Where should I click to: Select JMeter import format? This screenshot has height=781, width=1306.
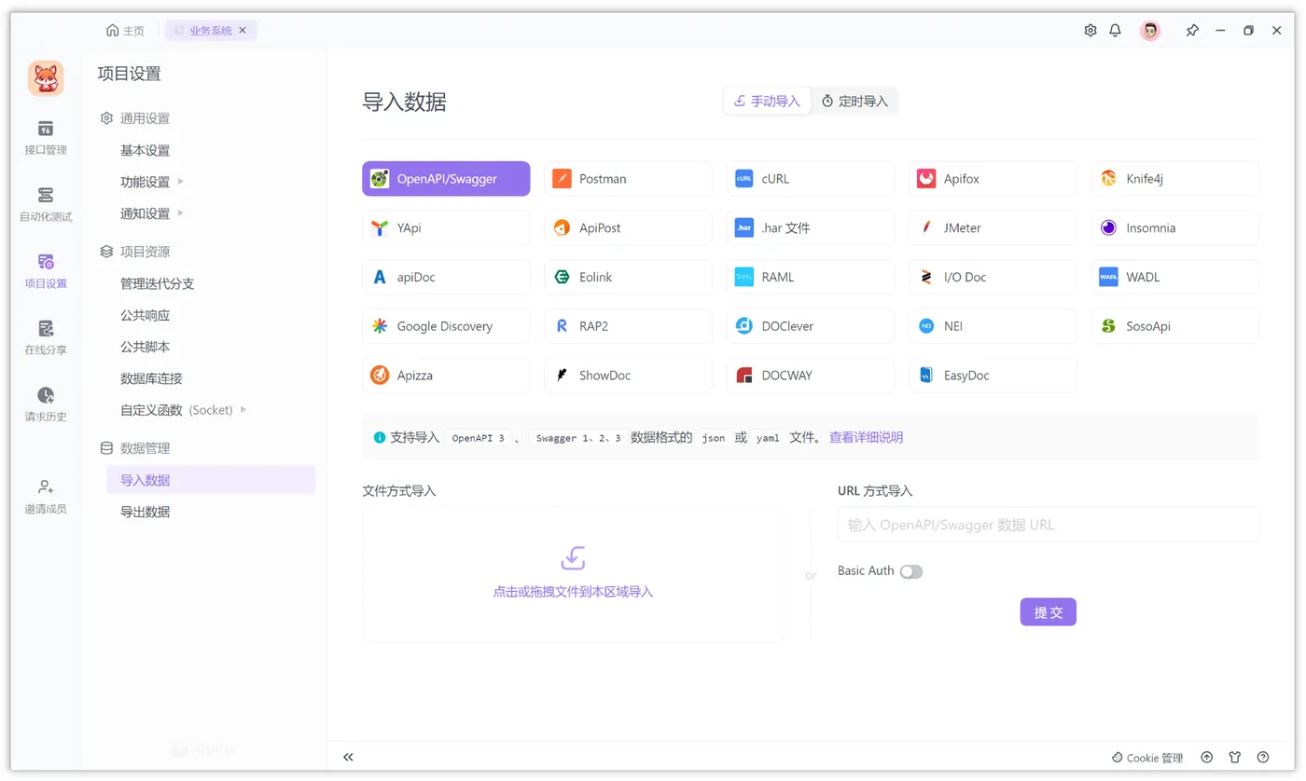click(993, 227)
